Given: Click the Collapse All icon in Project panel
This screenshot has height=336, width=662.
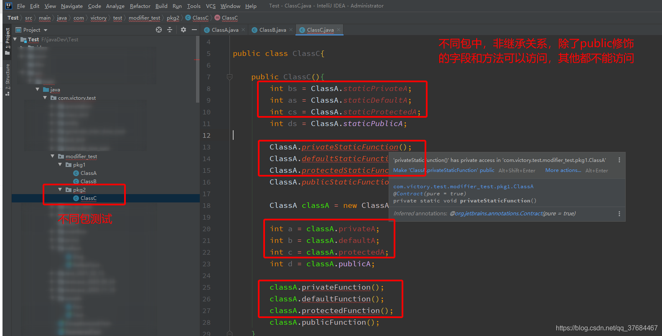Looking at the screenshot, I should [x=170, y=30].
